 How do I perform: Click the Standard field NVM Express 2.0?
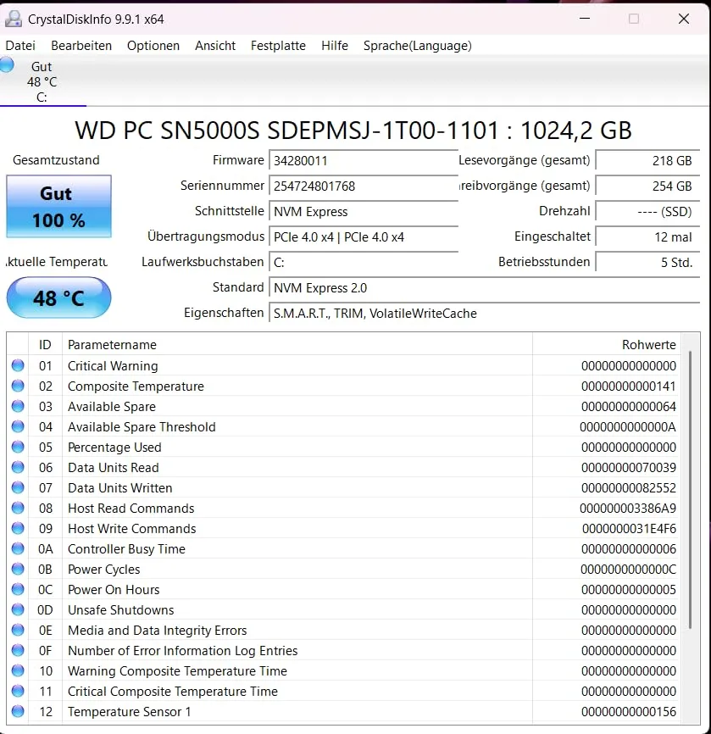point(485,288)
